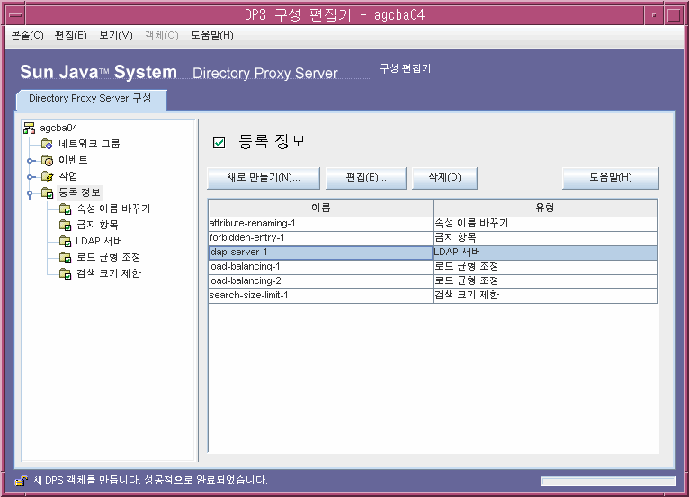Click the LDAP 서버 folder icon in tree
Screen dimensions: 689x497
tap(65, 241)
